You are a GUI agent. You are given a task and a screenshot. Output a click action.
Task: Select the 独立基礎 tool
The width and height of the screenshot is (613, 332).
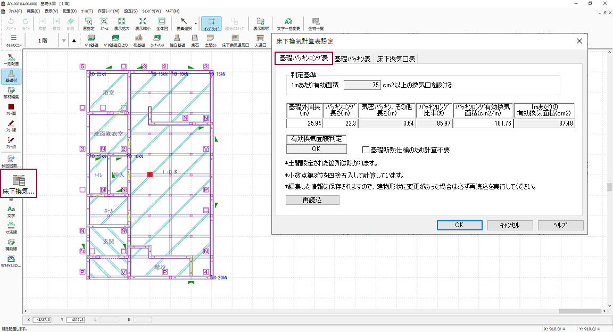tap(177, 40)
